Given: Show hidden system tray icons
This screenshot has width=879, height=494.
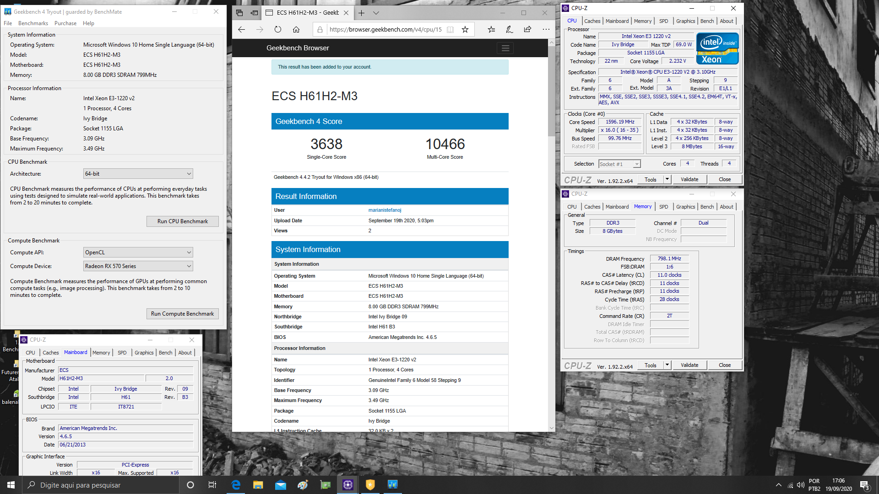Looking at the screenshot, I should [778, 485].
